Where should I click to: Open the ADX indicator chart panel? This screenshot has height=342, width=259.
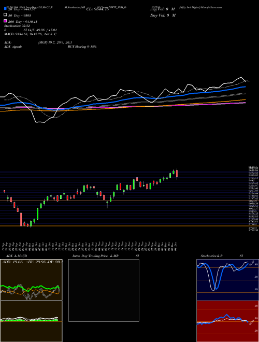point(31,280)
